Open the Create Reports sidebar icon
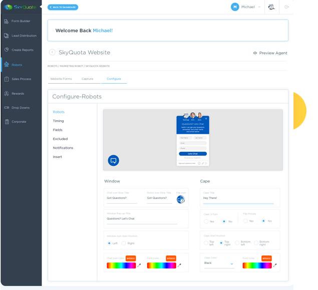The height and width of the screenshot is (290, 318). (x=7, y=50)
